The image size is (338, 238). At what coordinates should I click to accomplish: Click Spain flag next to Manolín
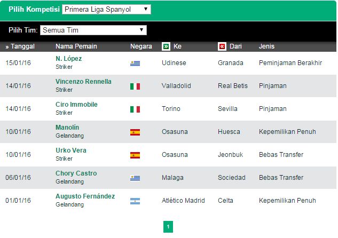(x=135, y=132)
